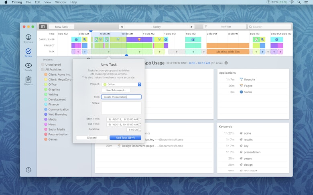Open the File menu
Image resolution: width=313 pixels, height=195 pixels.
tap(28, 2)
